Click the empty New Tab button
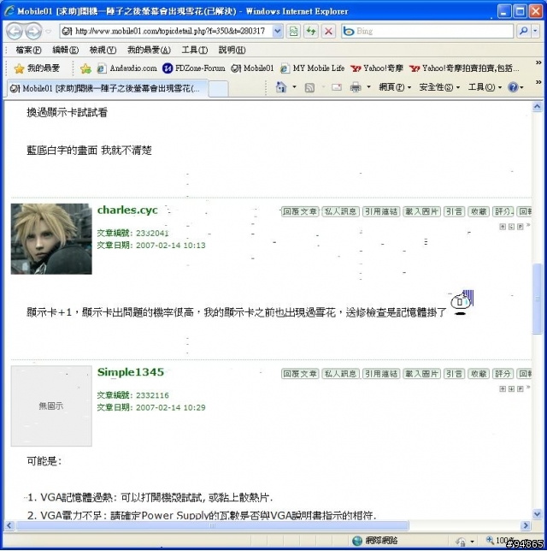The image size is (547, 551). tap(219, 89)
